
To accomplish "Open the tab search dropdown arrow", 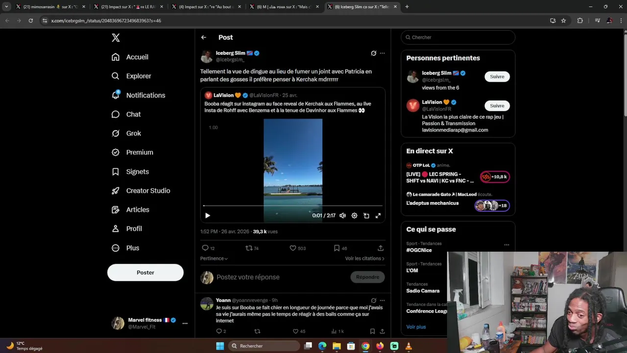I will (x=6, y=7).
